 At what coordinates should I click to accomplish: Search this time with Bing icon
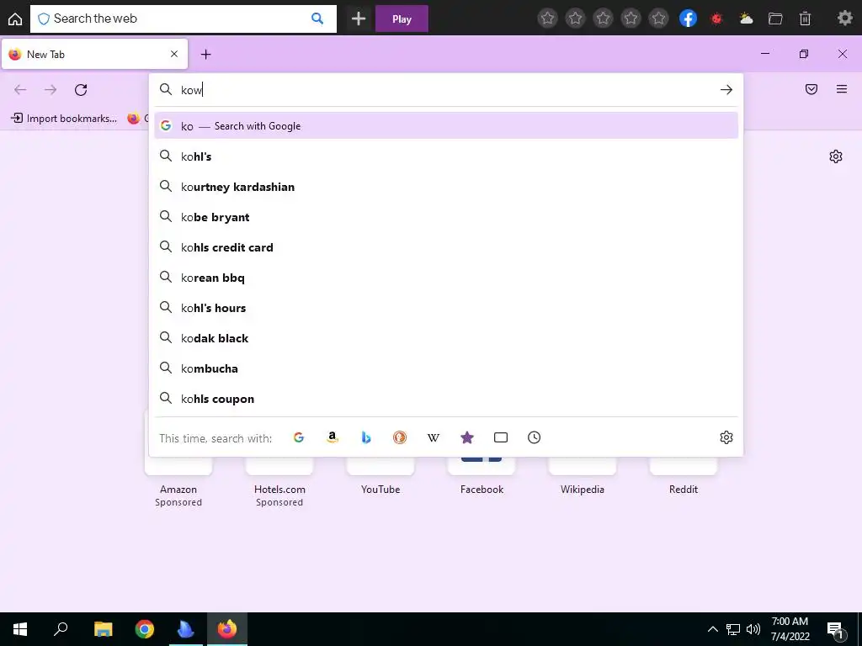(366, 437)
